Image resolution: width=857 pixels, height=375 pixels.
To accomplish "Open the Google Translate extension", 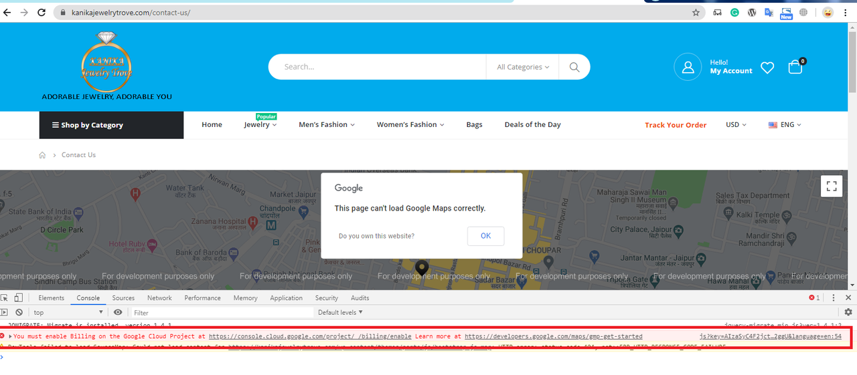I will pyautogui.click(x=769, y=13).
